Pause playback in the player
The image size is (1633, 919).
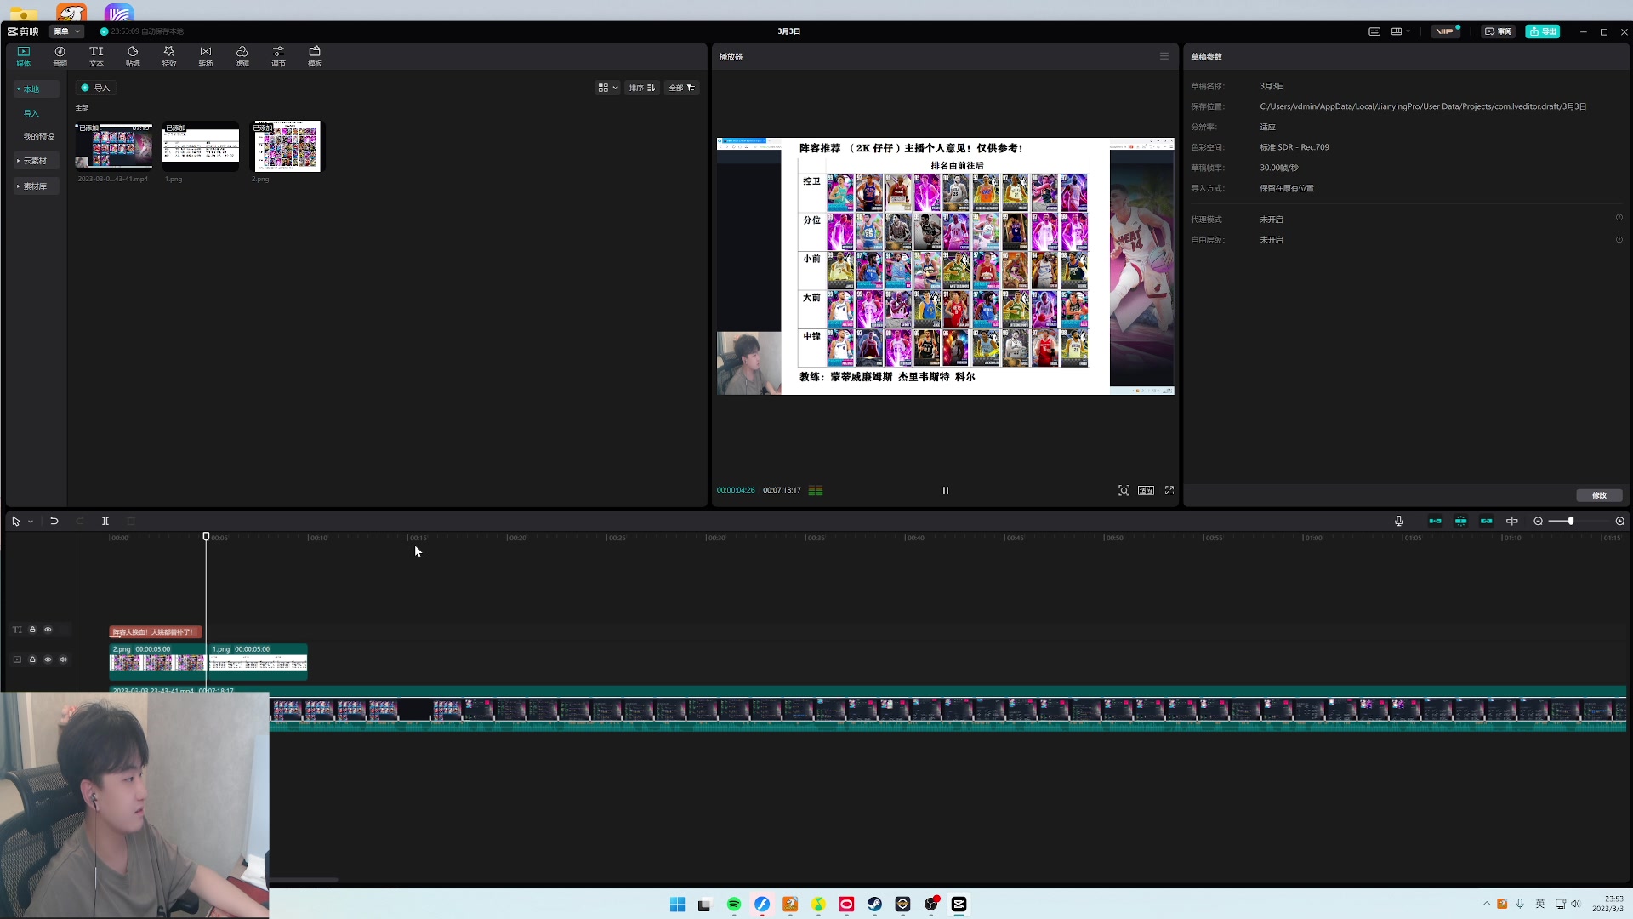pyautogui.click(x=946, y=490)
